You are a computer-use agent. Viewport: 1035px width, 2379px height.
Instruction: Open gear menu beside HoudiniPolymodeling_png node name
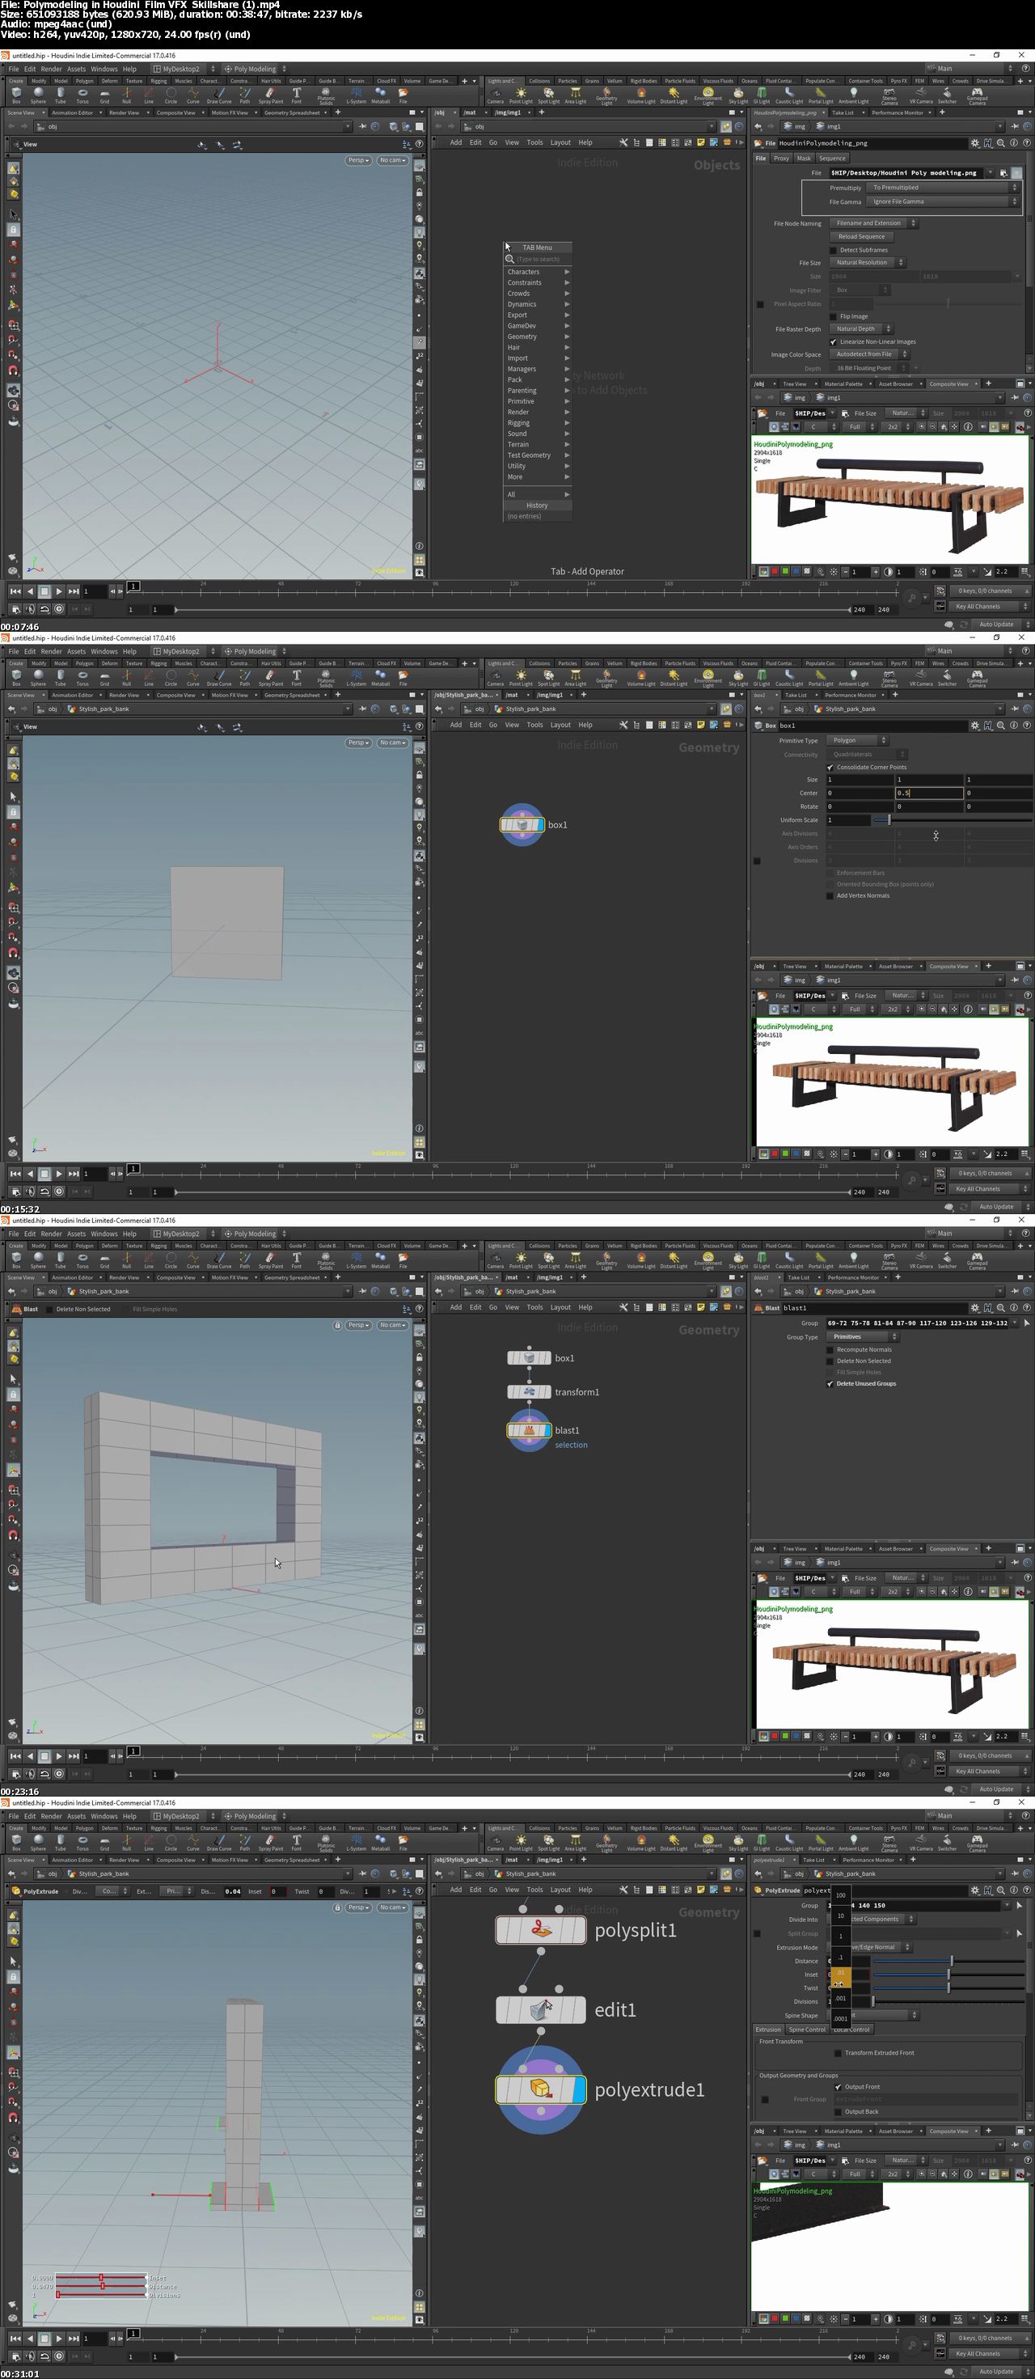click(x=975, y=143)
